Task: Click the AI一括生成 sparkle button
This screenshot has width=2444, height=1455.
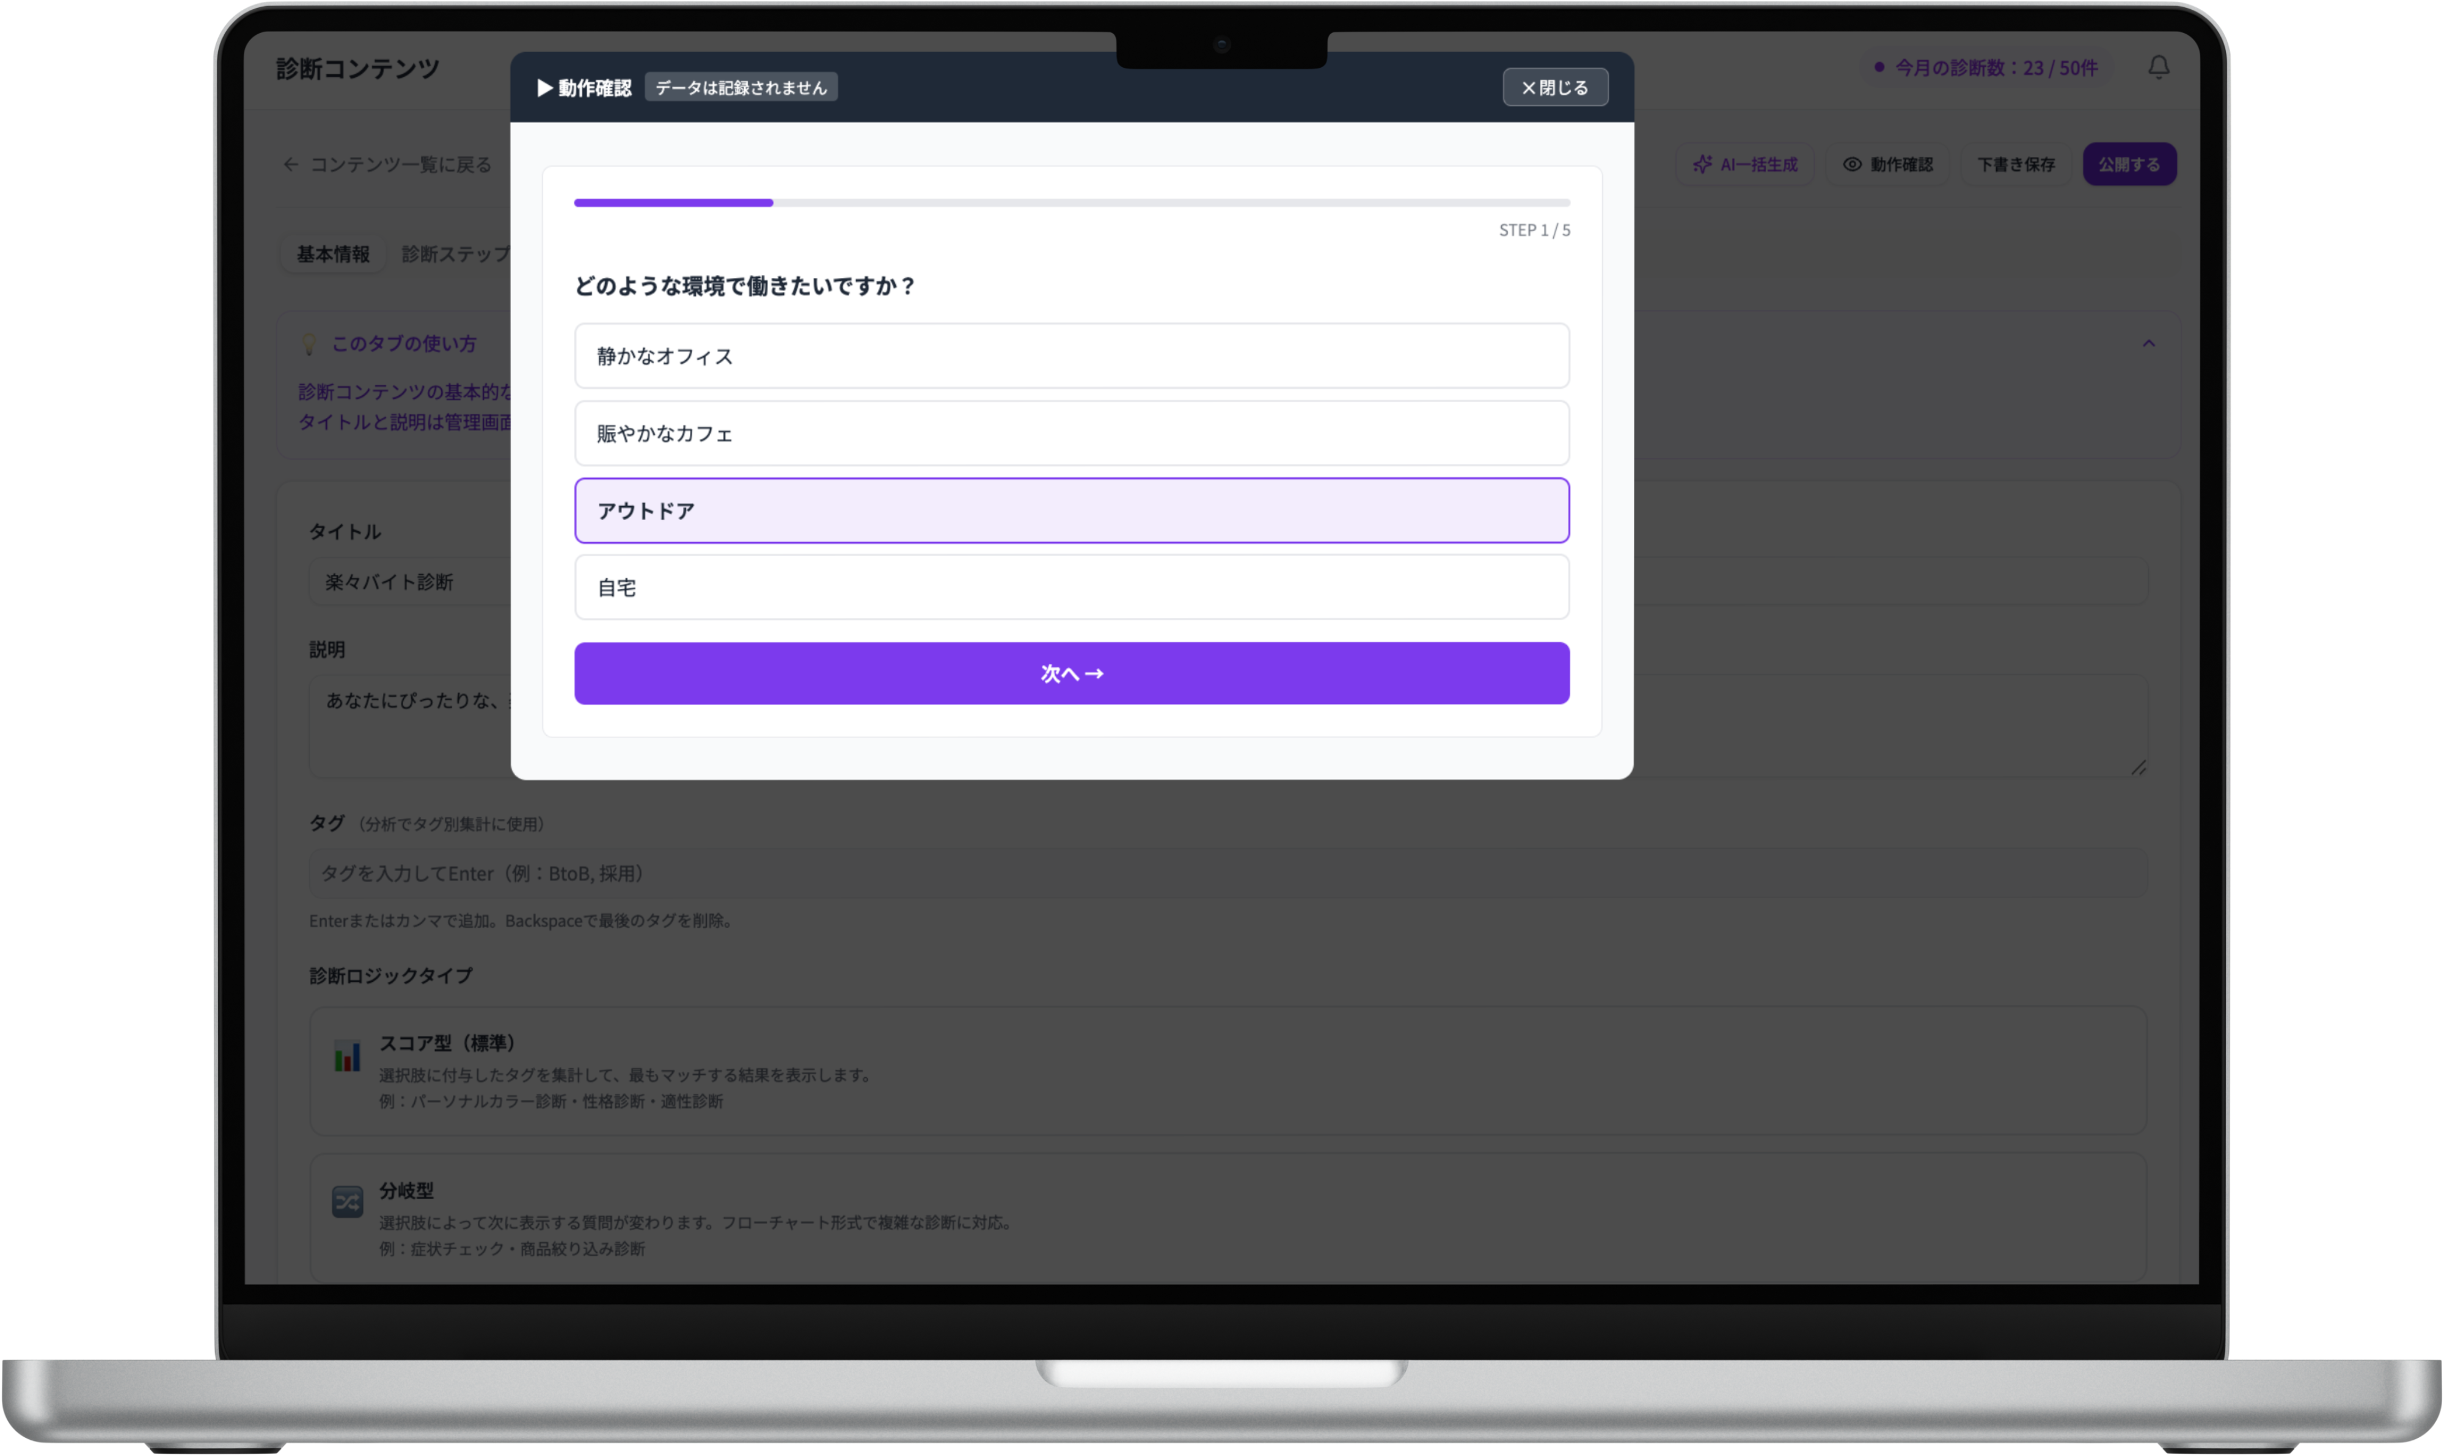Action: click(x=1745, y=164)
